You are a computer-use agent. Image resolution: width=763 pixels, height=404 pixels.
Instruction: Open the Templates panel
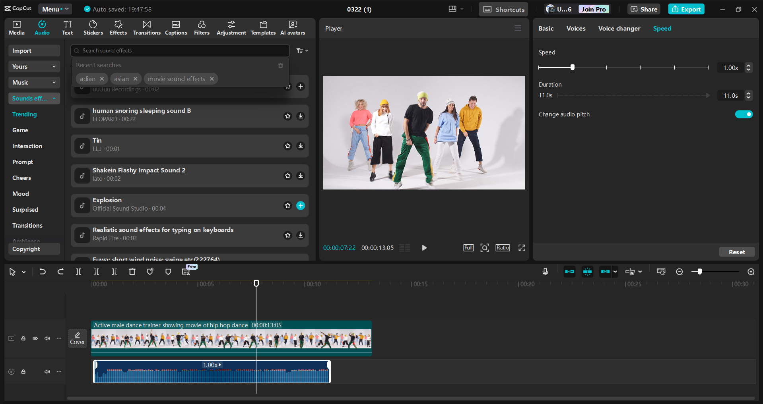pyautogui.click(x=263, y=28)
